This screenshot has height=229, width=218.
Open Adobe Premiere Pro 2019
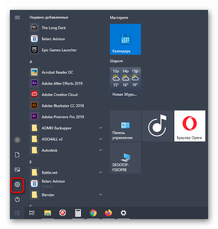tap(66, 117)
